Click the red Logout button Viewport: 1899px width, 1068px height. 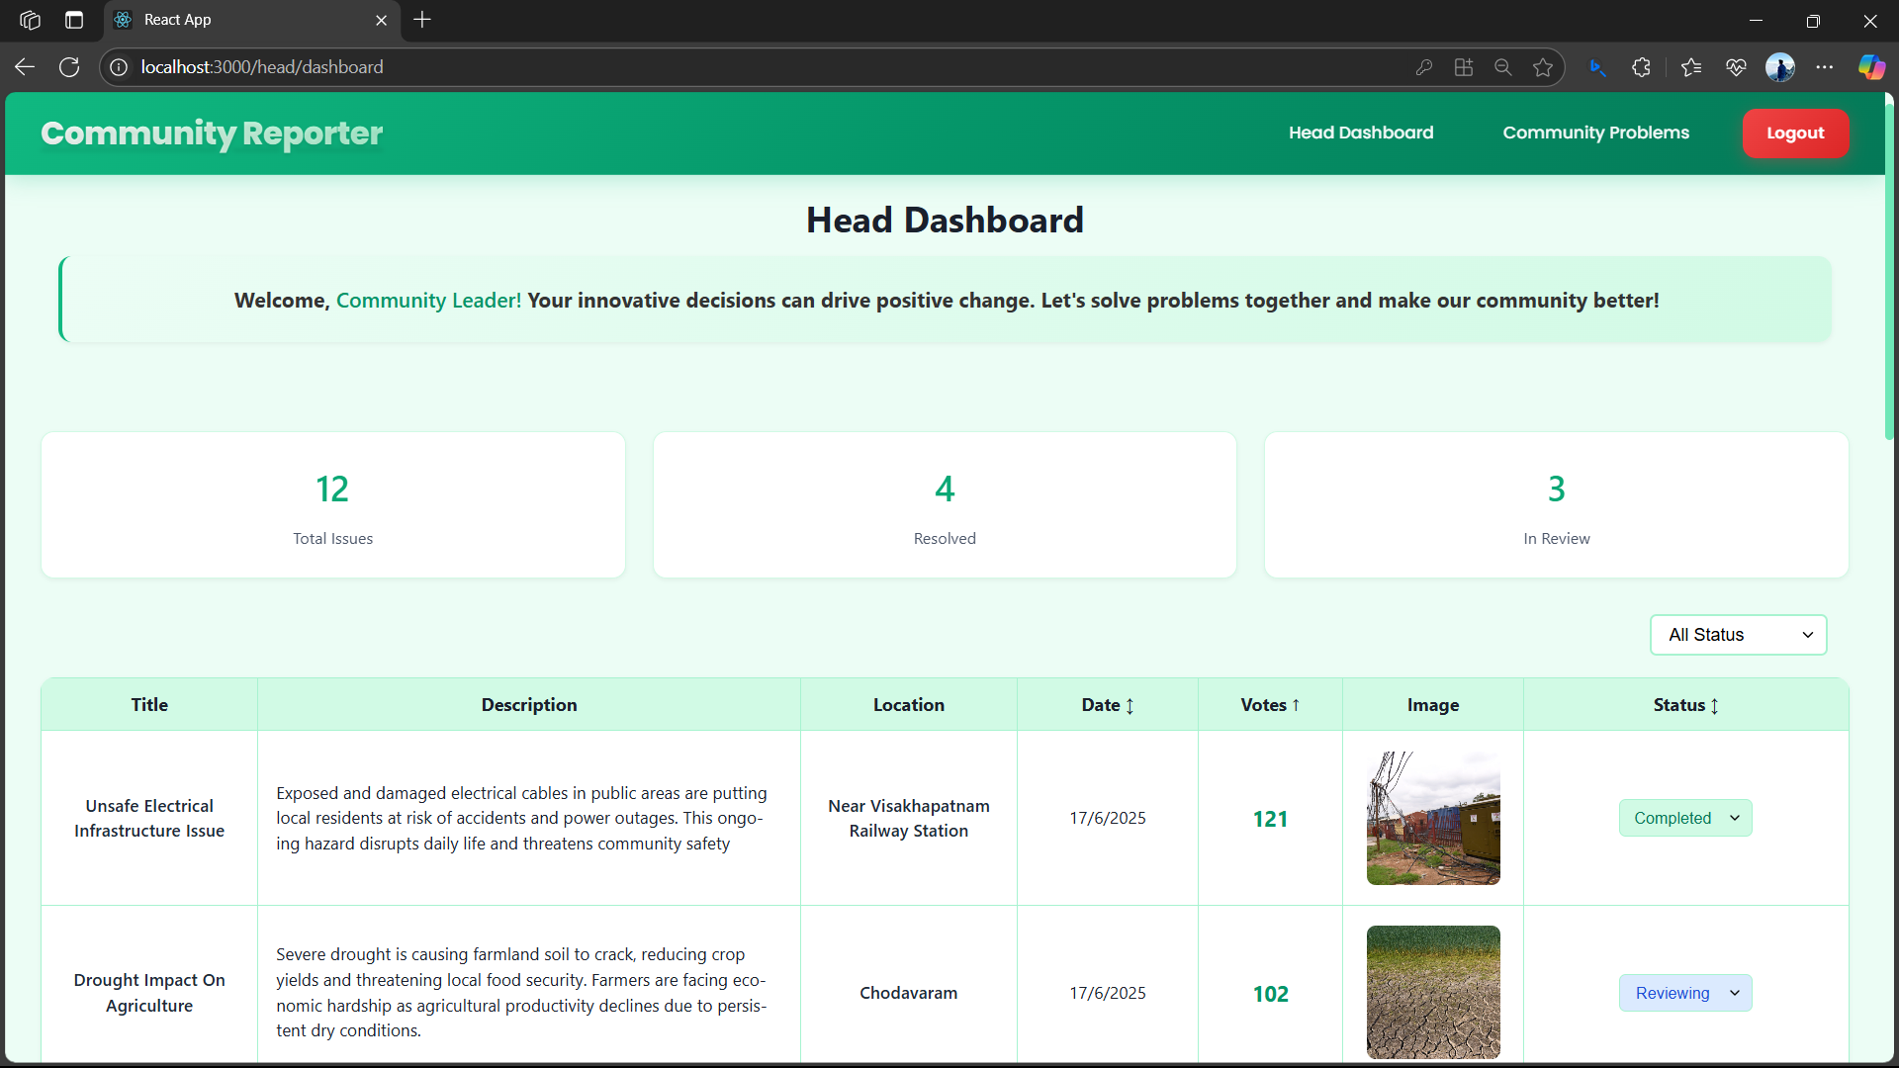tap(1794, 133)
